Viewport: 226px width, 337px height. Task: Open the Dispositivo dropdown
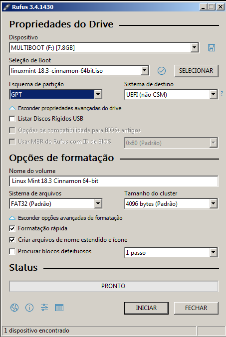104,47
